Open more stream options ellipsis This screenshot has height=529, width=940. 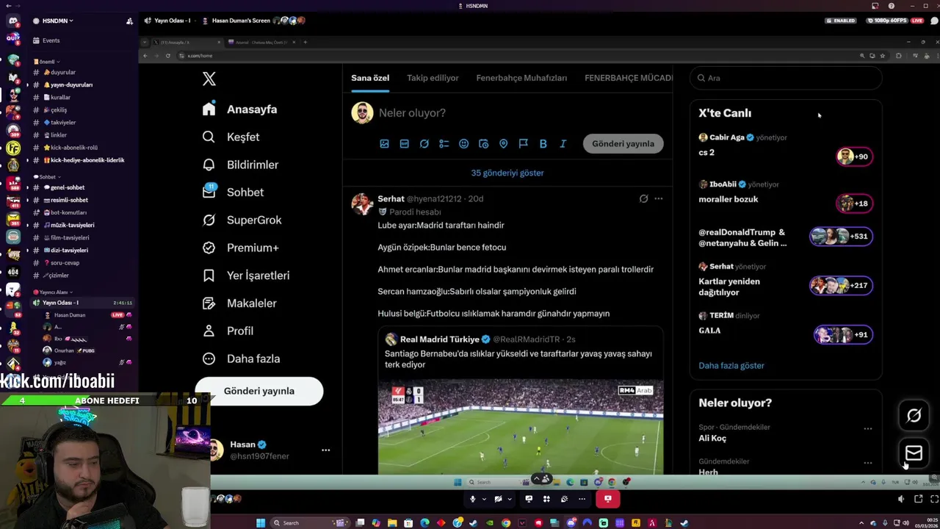582,499
